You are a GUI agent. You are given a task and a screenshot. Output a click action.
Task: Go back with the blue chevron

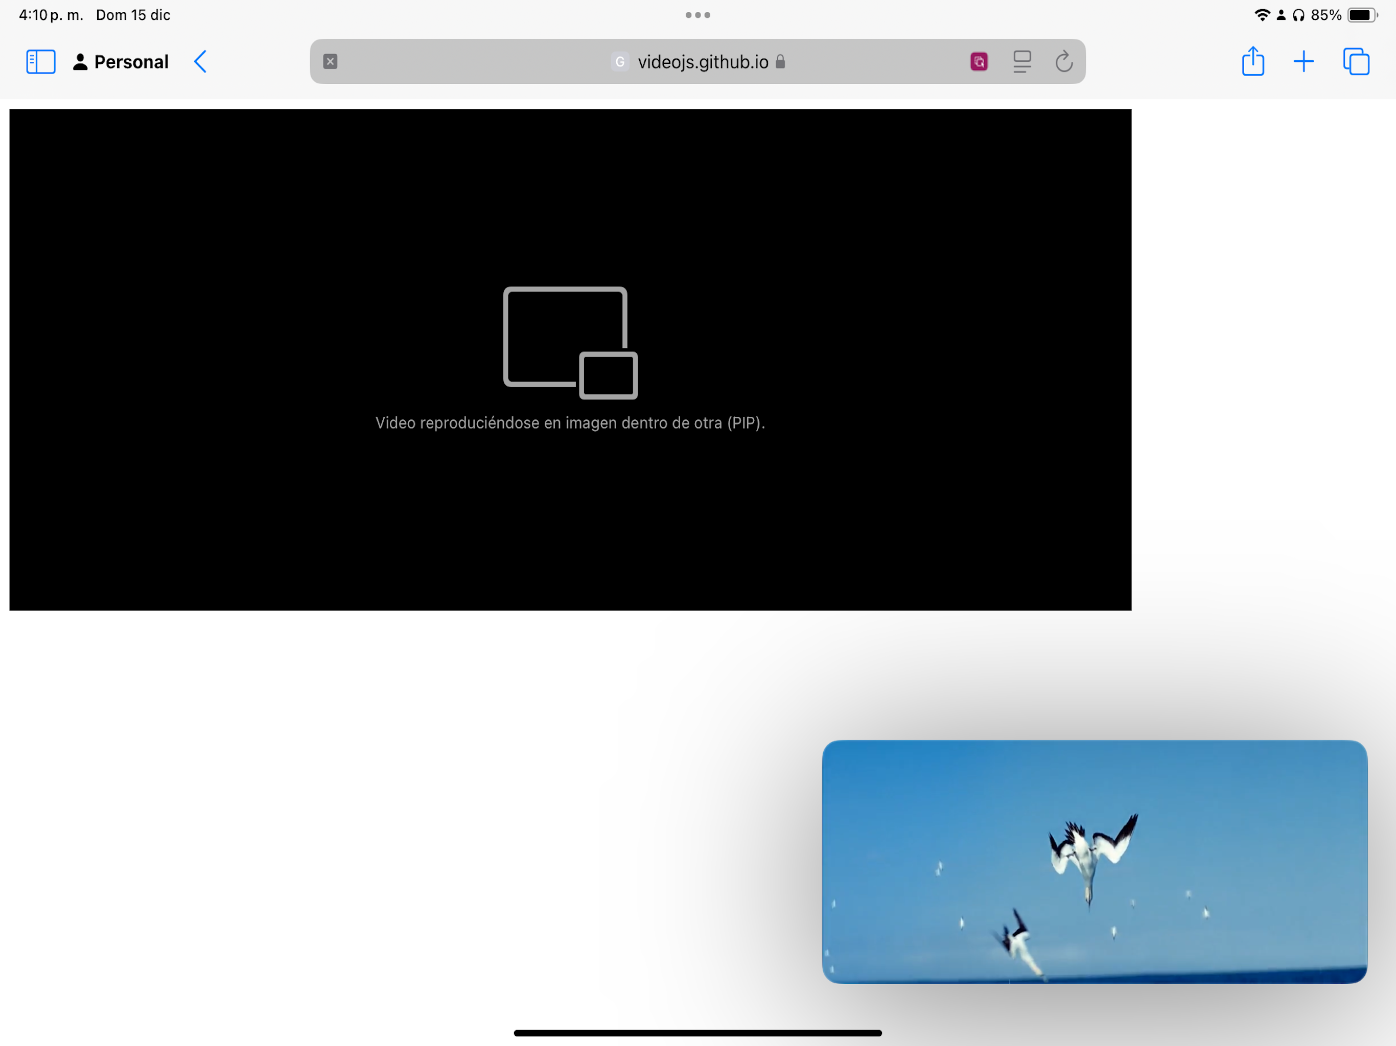(201, 62)
